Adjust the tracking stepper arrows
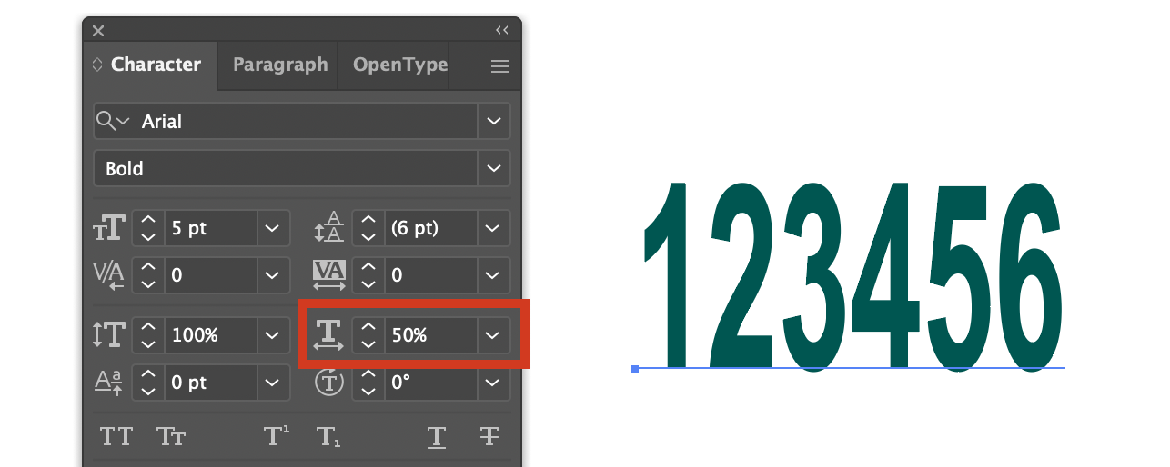 coord(368,274)
